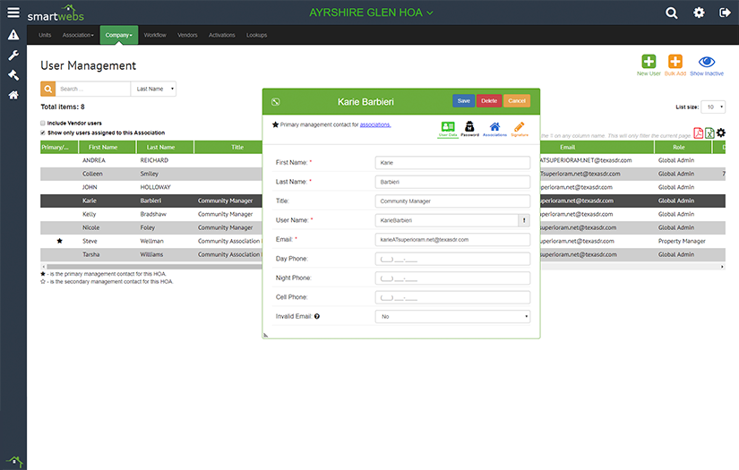Click the Invalid Email help icon
Viewport: 739px width, 470px height.
pyautogui.click(x=317, y=317)
